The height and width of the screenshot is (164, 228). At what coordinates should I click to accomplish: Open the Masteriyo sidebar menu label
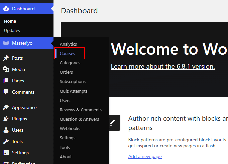pos(22,43)
